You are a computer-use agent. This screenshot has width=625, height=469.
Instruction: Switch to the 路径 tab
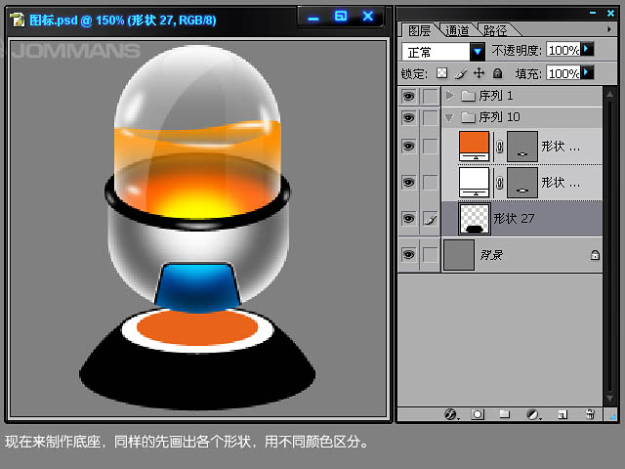(495, 30)
